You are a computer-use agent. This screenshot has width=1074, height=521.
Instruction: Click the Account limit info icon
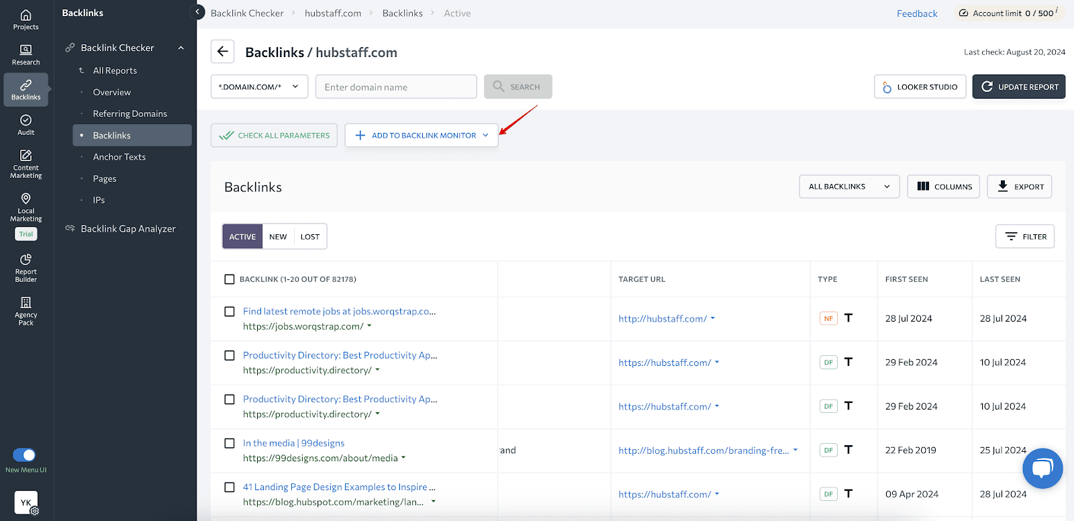tap(1057, 10)
